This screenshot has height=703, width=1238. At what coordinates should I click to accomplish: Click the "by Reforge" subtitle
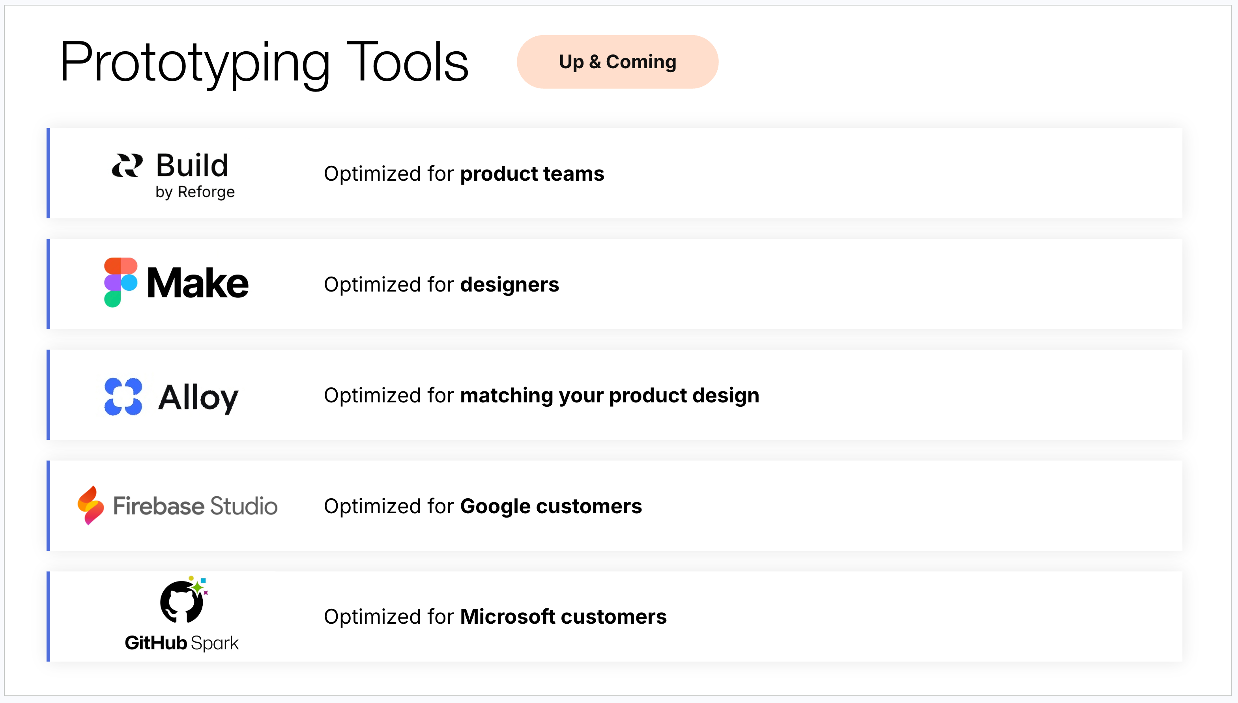coord(195,192)
